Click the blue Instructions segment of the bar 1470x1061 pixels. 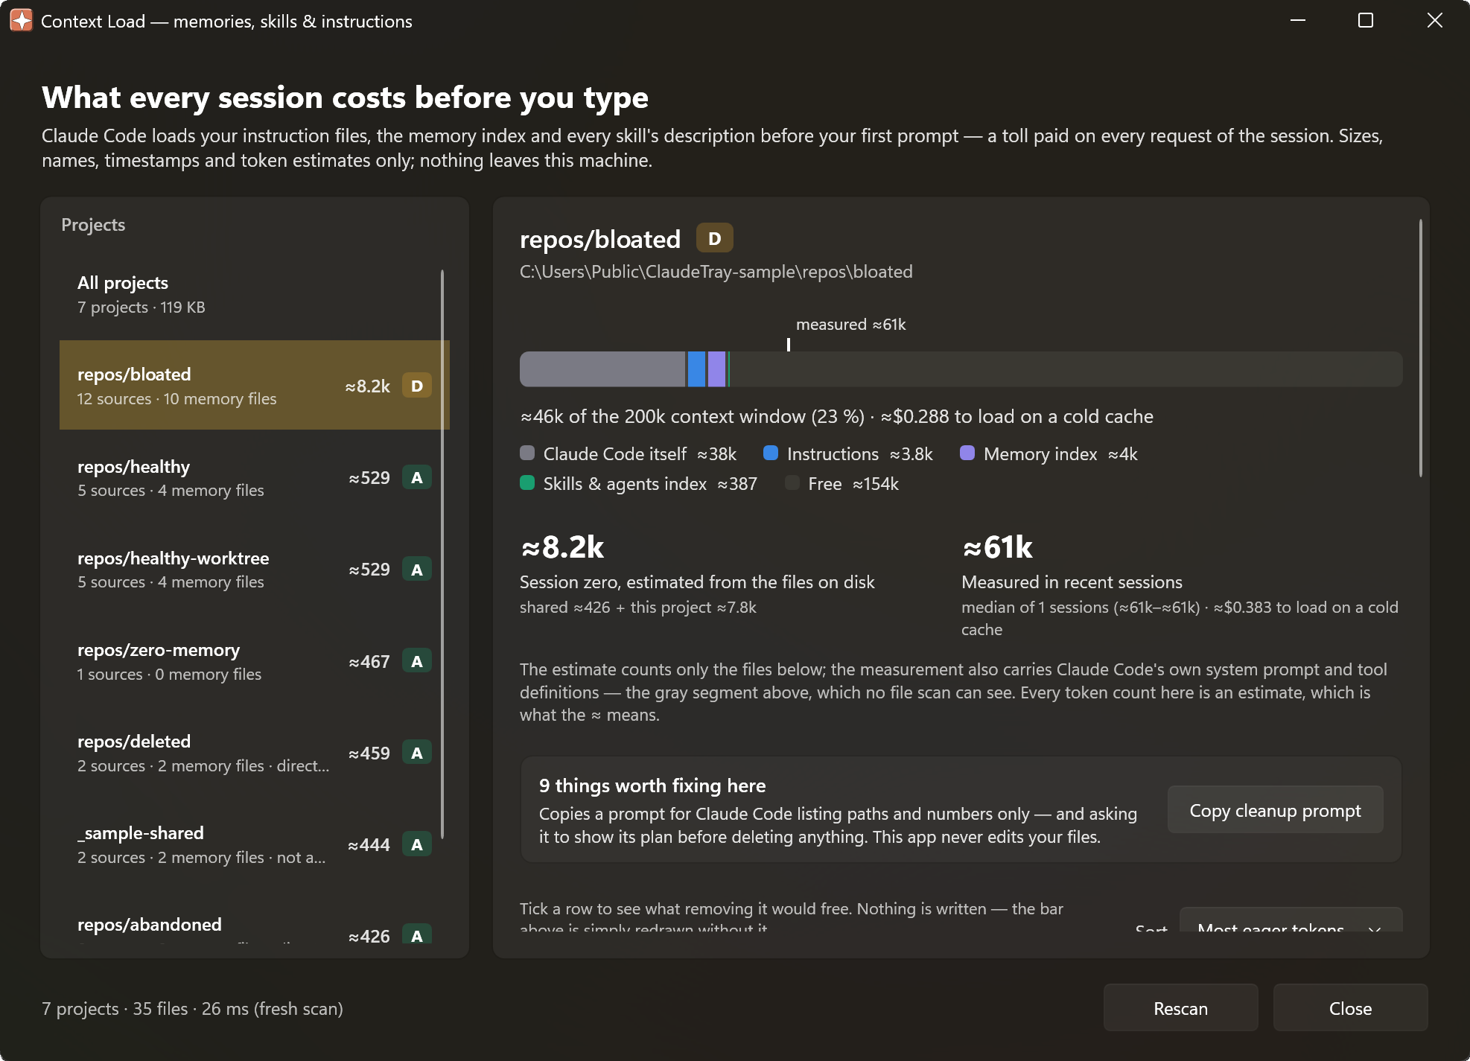pyautogui.click(x=696, y=369)
